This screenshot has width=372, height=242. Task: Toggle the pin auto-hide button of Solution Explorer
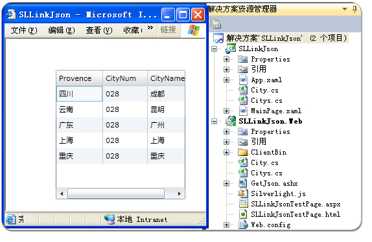[355, 9]
